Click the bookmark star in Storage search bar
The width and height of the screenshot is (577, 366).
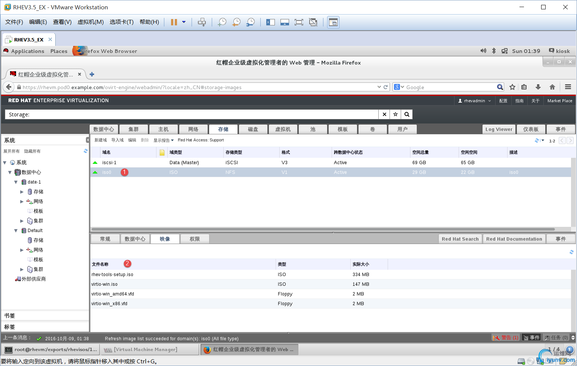pyautogui.click(x=395, y=115)
